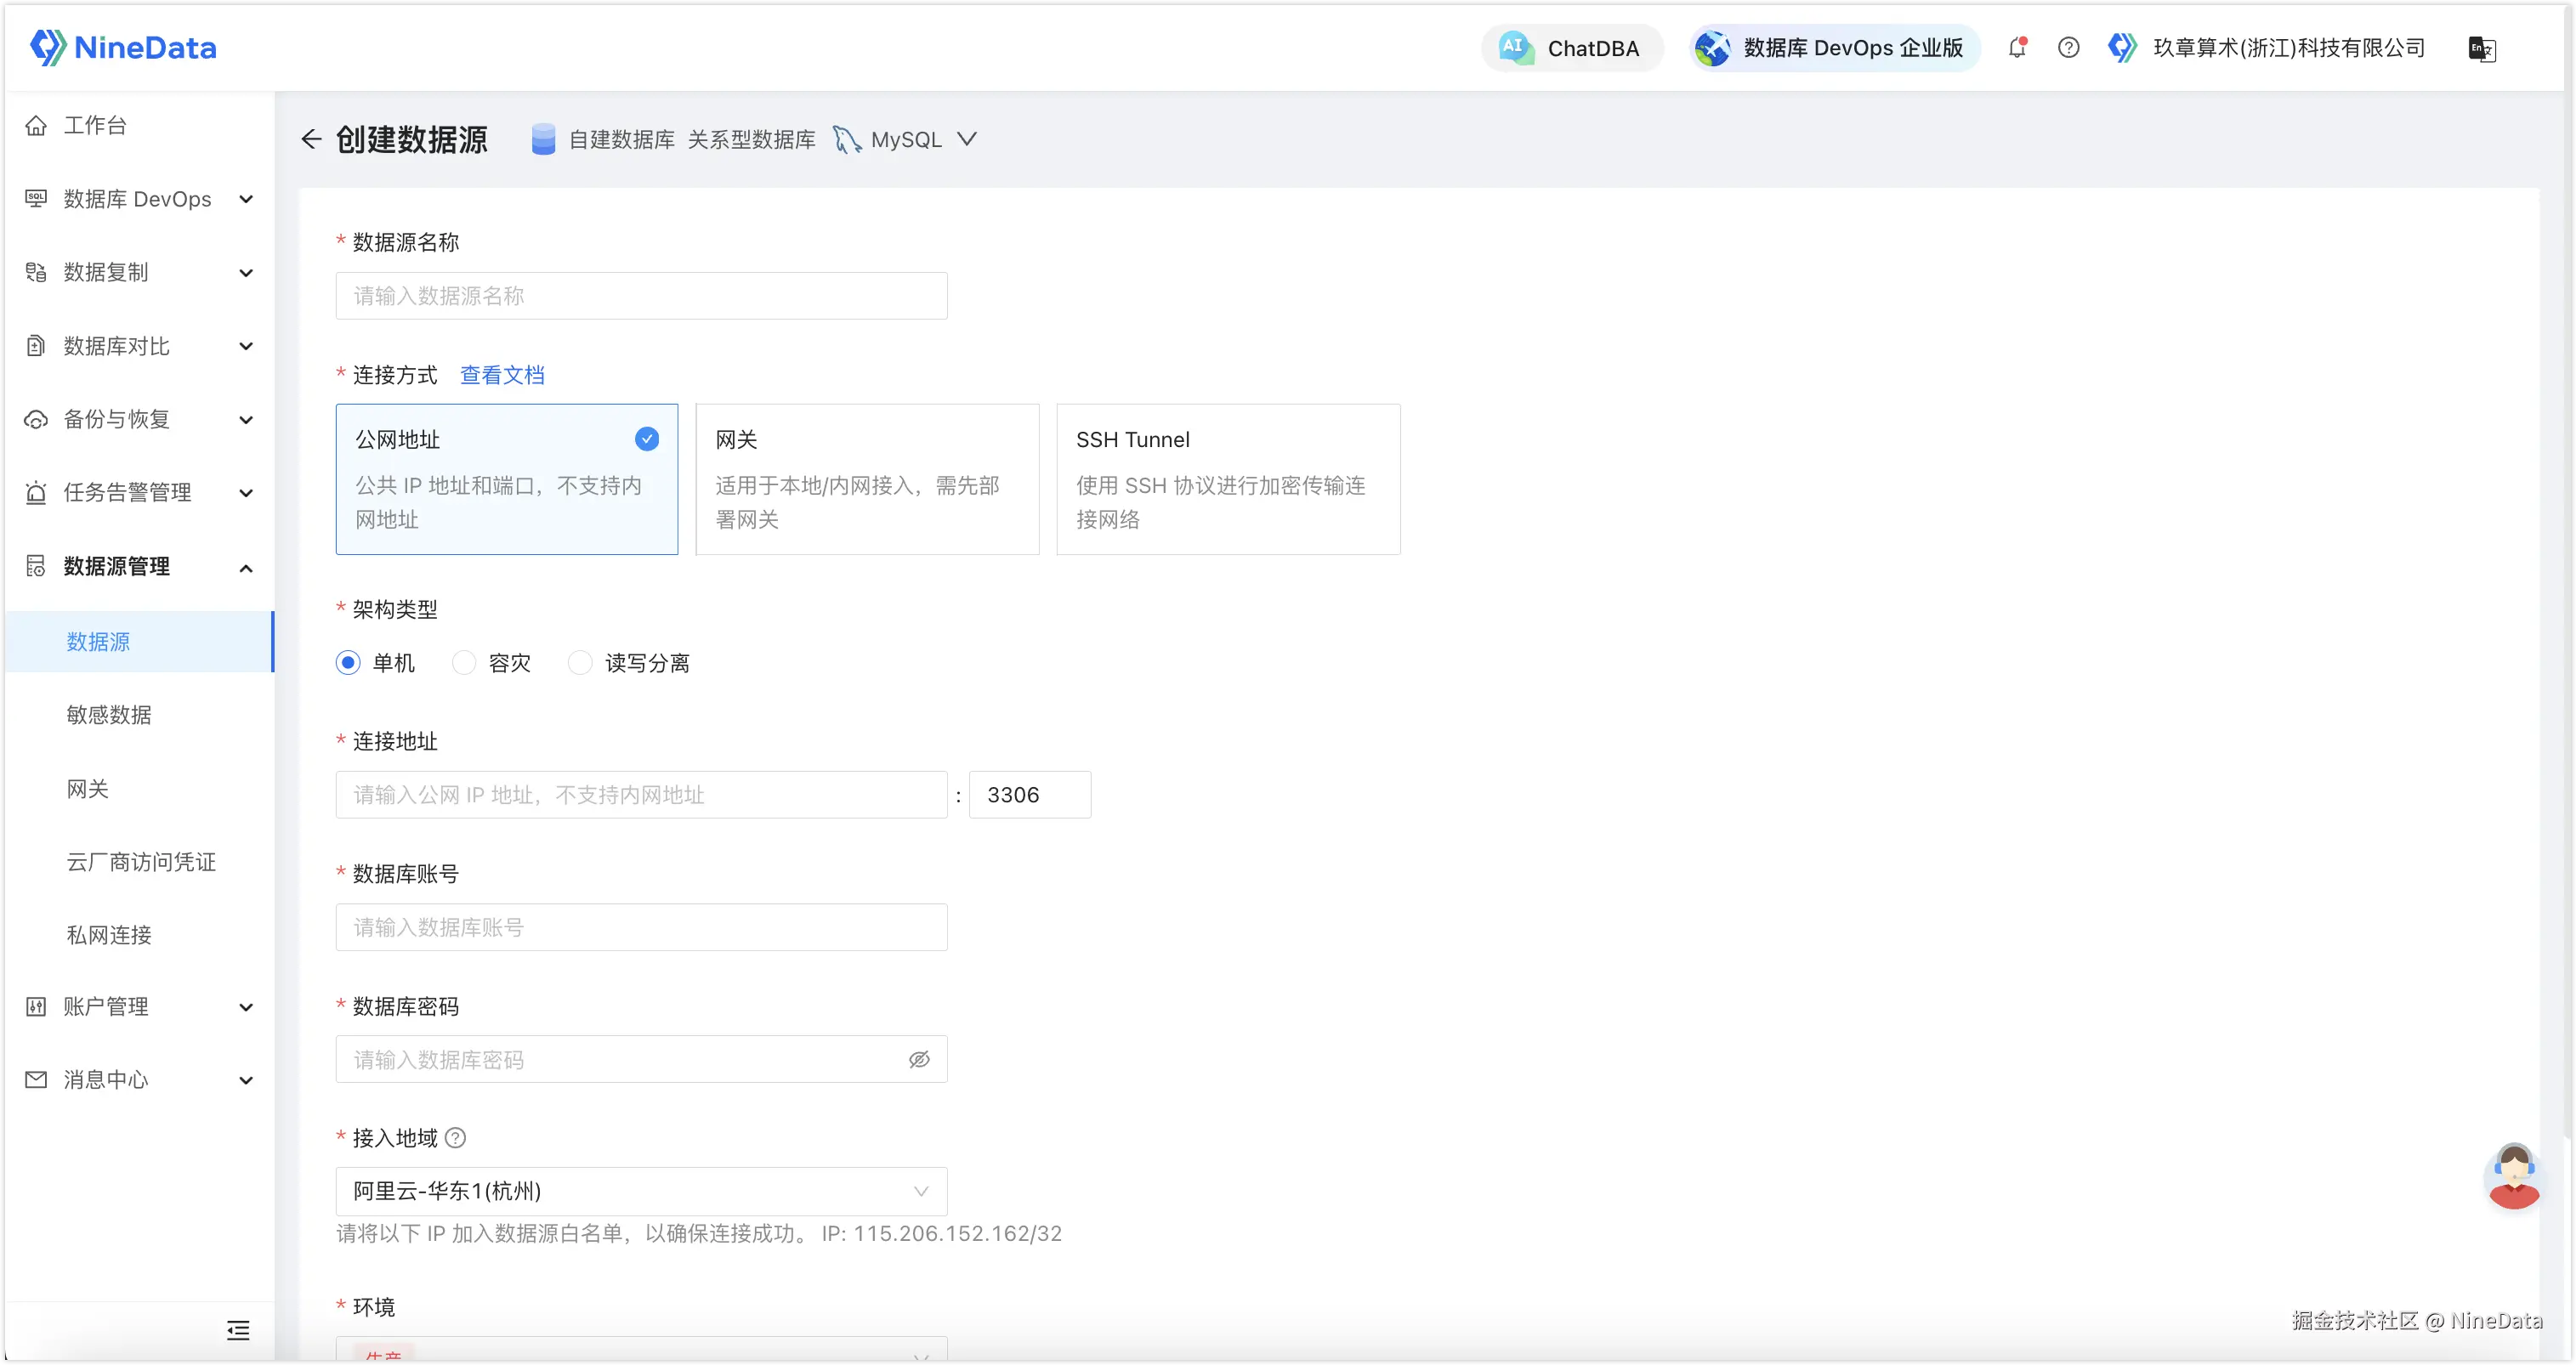Open the ChatDBA AI assistant

(1571, 48)
